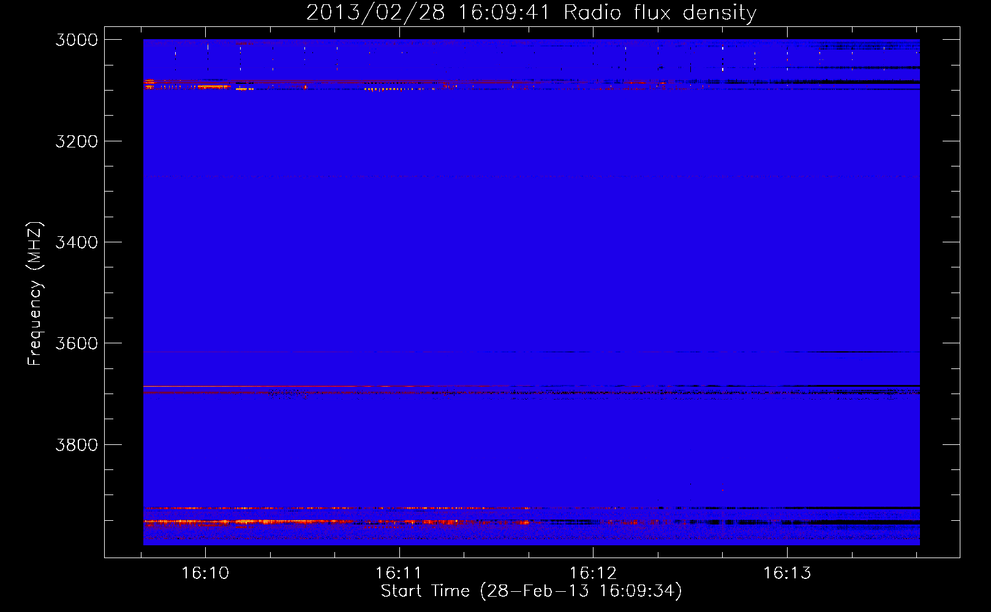Click the 16:11 time tick label
The height and width of the screenshot is (612, 991).
399,573
